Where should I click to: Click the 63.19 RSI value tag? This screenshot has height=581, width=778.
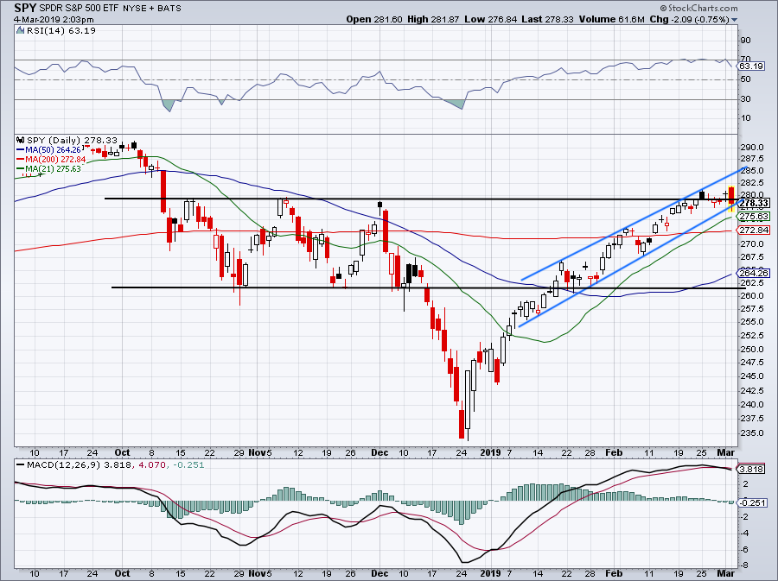coord(750,66)
